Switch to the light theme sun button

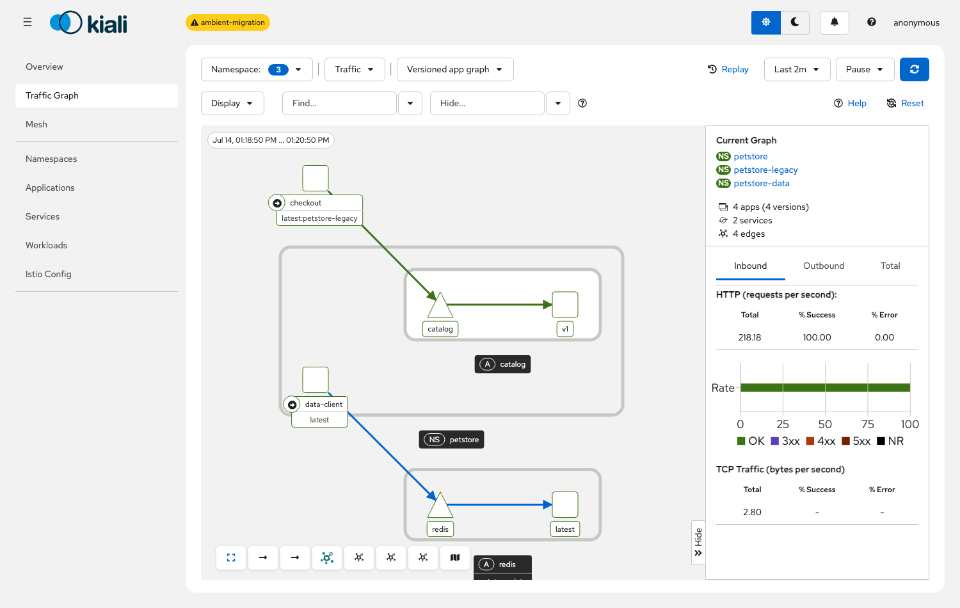pos(765,22)
